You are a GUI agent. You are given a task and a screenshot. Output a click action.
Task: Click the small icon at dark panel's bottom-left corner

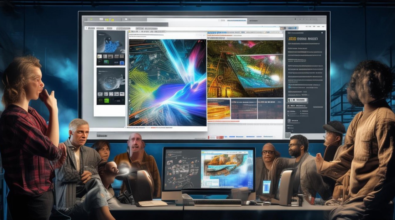tap(289, 134)
